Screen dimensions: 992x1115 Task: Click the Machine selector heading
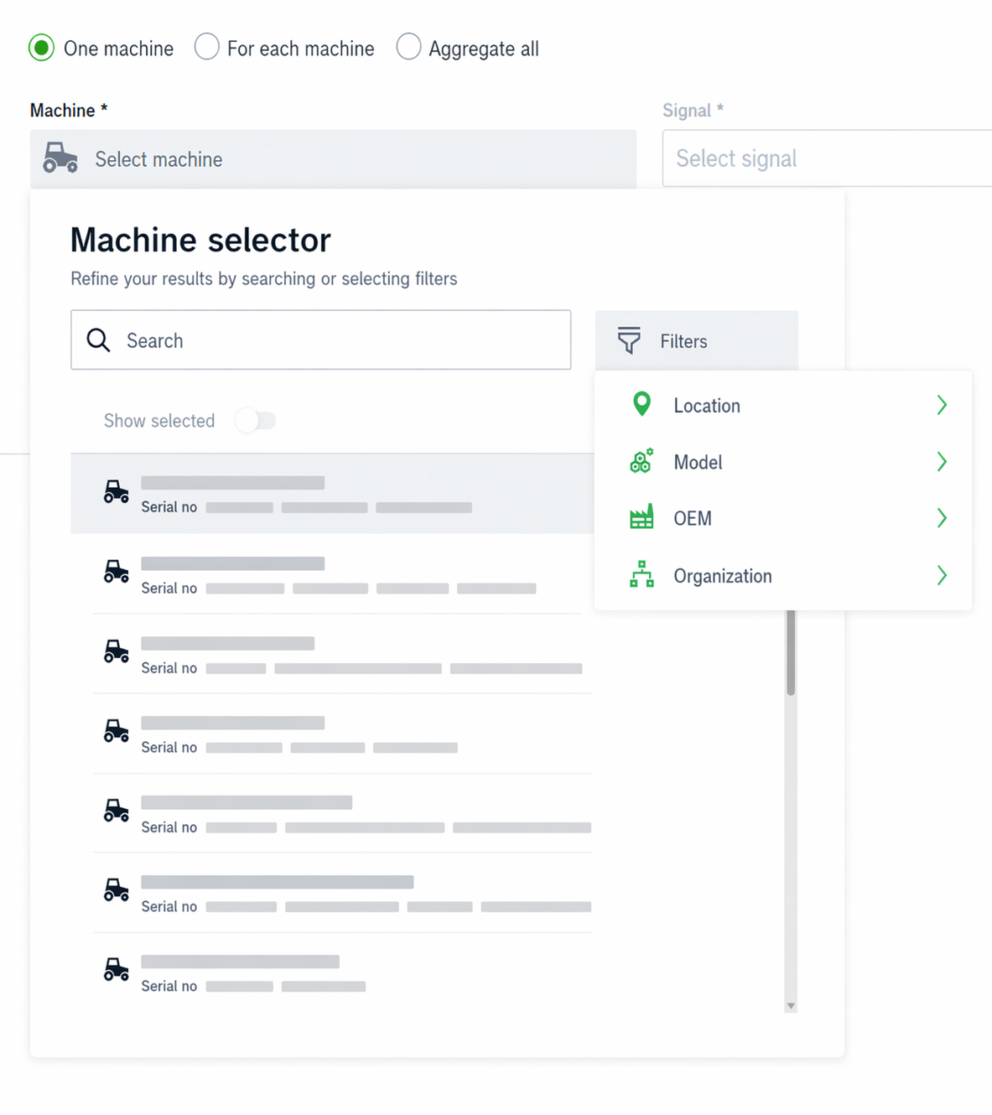200,240
